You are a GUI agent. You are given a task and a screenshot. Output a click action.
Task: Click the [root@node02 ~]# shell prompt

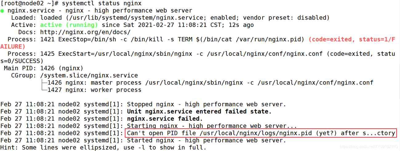click(x=30, y=4)
